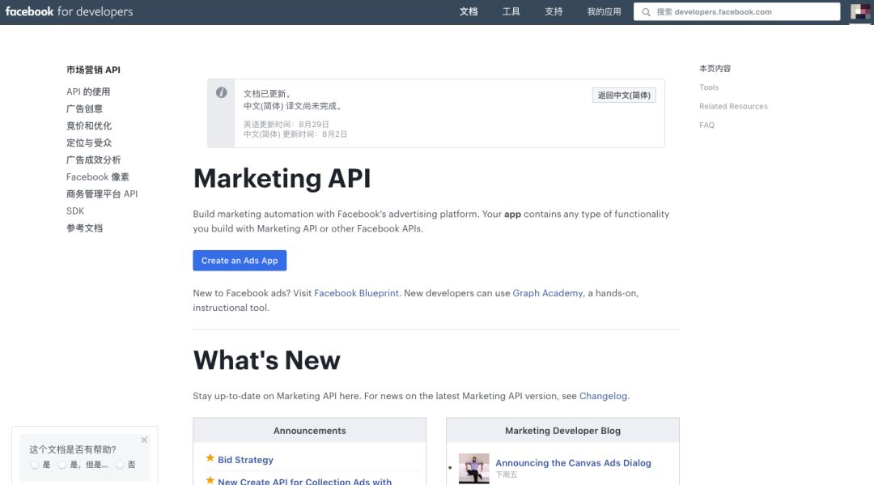Click the Announcements panel header
Image resolution: width=874 pixels, height=485 pixels.
tap(309, 431)
